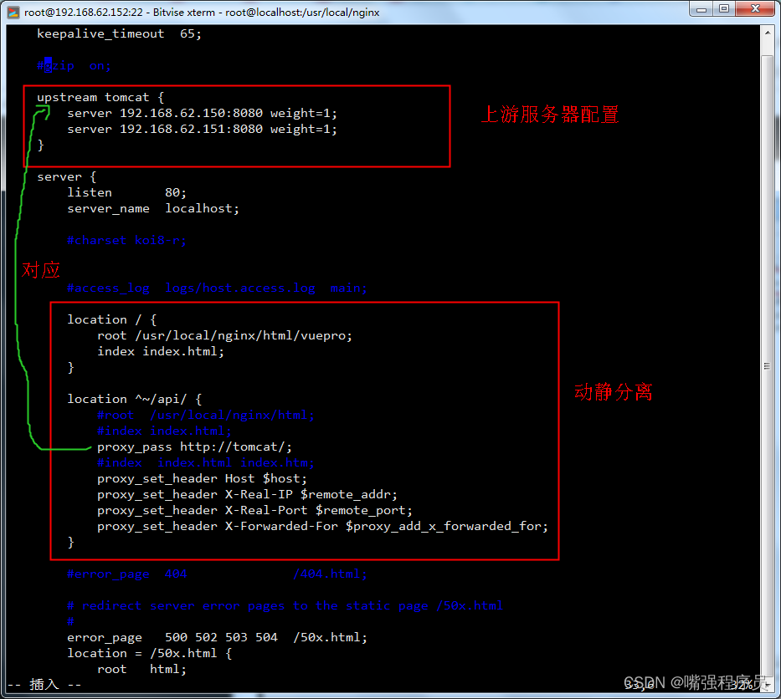Click 'root /usr/local/nginx/html/vuepro;' line
The height and width of the screenshot is (699, 781).
click(224, 336)
